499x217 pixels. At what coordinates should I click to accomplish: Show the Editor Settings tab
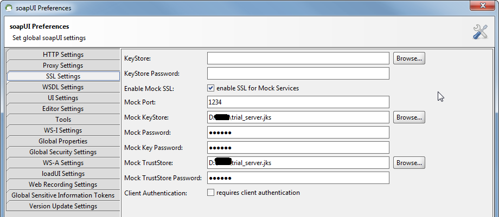coord(63,109)
